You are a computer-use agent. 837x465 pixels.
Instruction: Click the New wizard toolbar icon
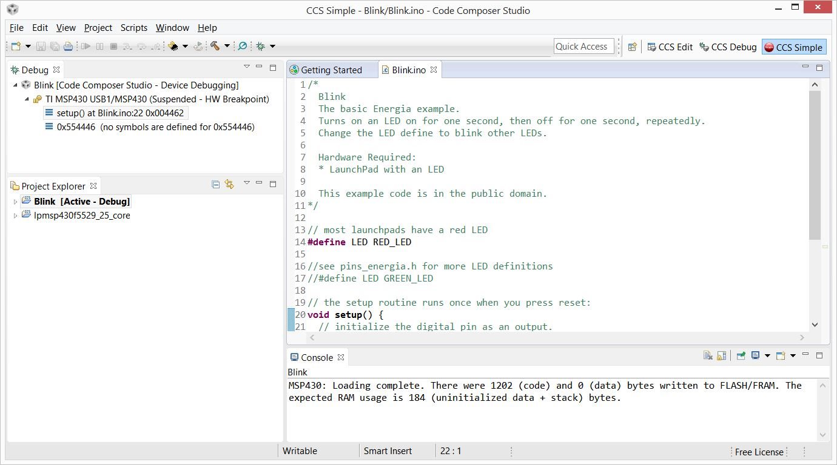(16, 46)
